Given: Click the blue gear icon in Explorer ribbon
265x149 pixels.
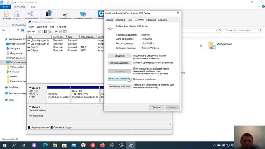Looking at the screenshot, I should pos(101,14).
